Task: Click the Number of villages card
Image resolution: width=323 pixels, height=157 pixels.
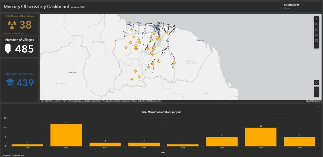Action: [x=20, y=47]
